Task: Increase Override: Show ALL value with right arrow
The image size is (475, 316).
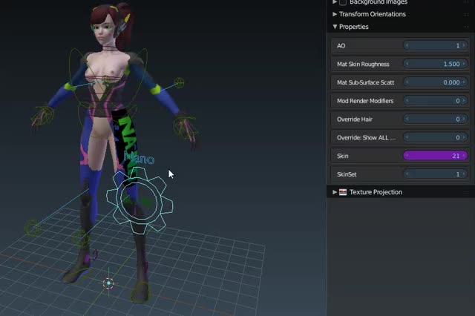Action: coord(464,137)
